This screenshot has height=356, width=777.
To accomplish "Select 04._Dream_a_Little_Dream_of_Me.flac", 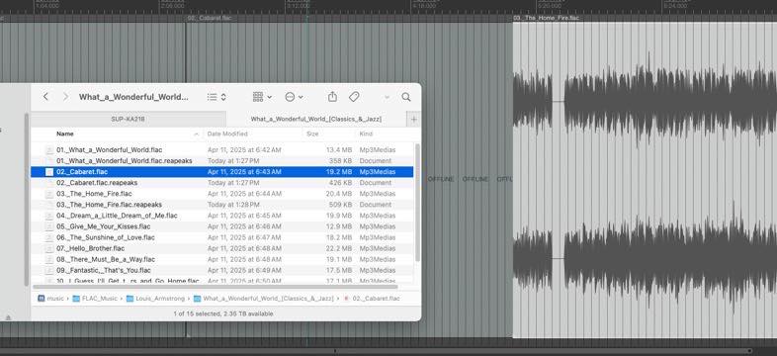I will coord(222,216).
